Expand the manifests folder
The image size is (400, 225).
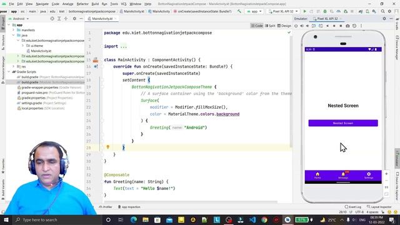(14, 30)
